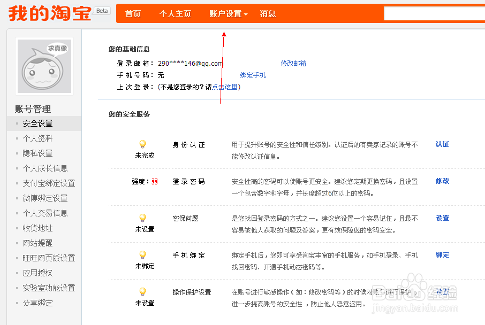Click the search input field in header
Viewport: 485px width, 325px height.
434,13
